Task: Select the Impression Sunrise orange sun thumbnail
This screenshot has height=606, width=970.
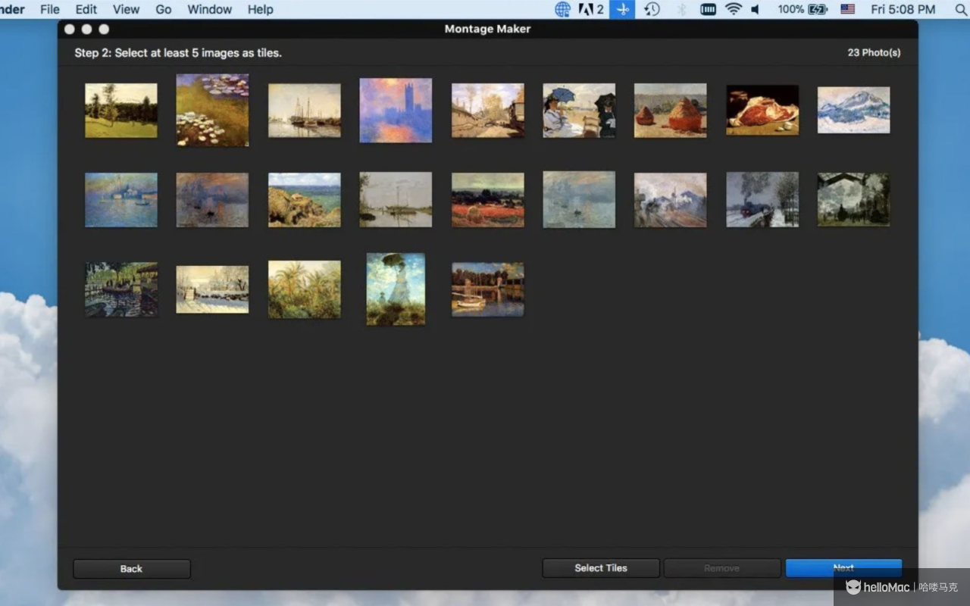Action: pos(212,200)
